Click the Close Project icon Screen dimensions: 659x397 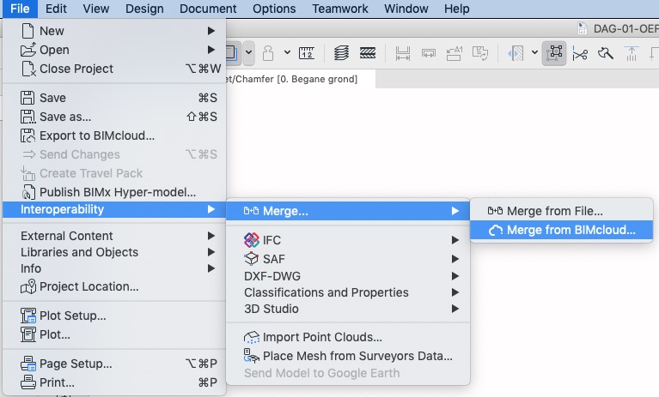[x=28, y=69]
